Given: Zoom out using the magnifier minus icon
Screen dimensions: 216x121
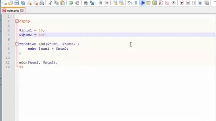Looking at the screenshot, I should [107, 3].
